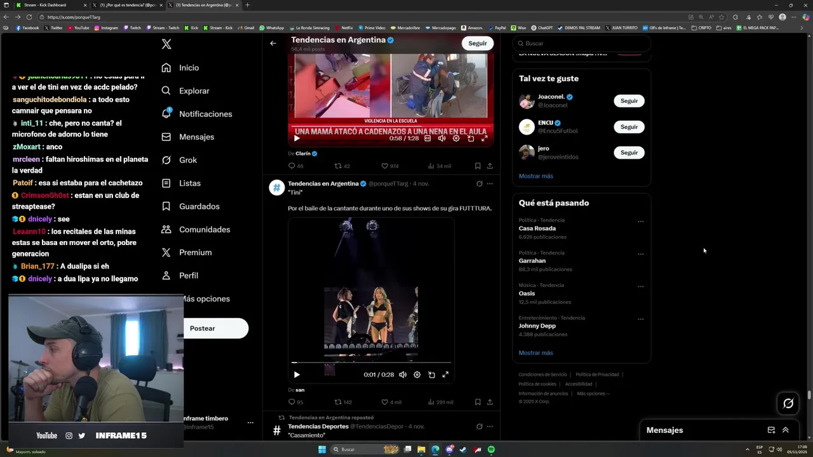
Task: Toggle captions on the Clarín video
Action: (427, 138)
